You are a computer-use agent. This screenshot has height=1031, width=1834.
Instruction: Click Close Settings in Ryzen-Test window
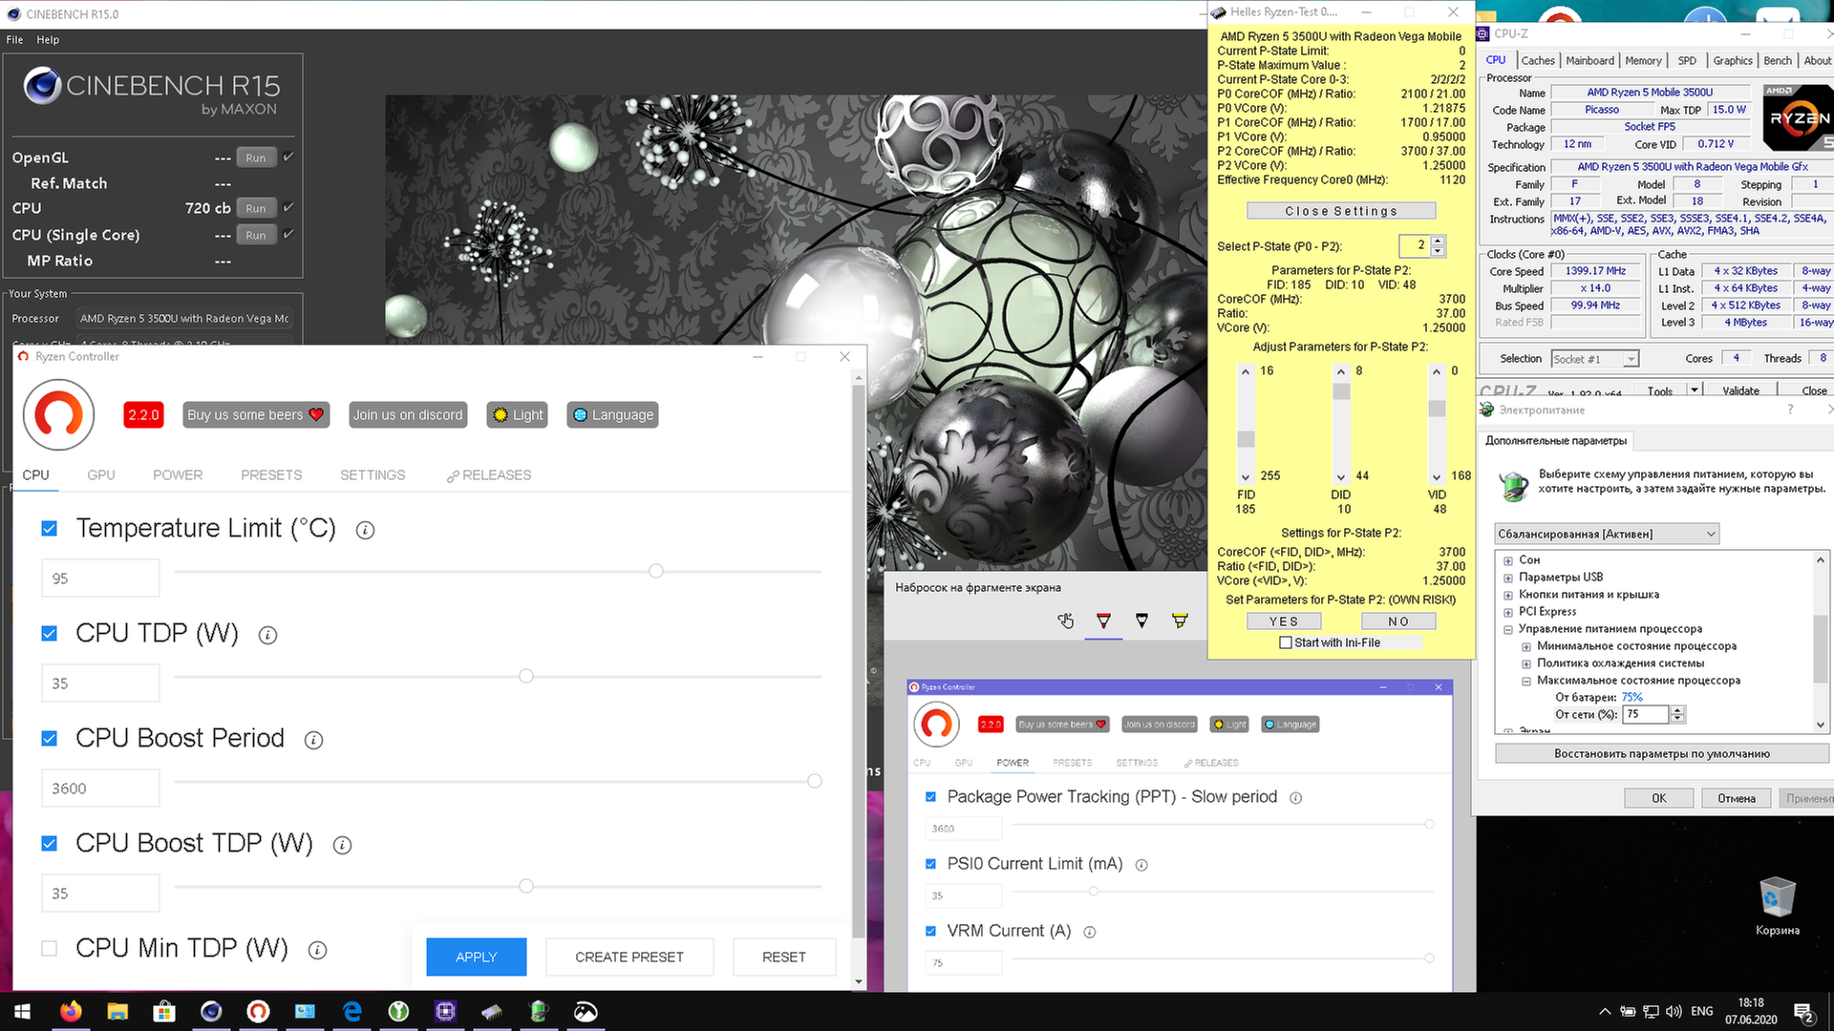[x=1341, y=211]
